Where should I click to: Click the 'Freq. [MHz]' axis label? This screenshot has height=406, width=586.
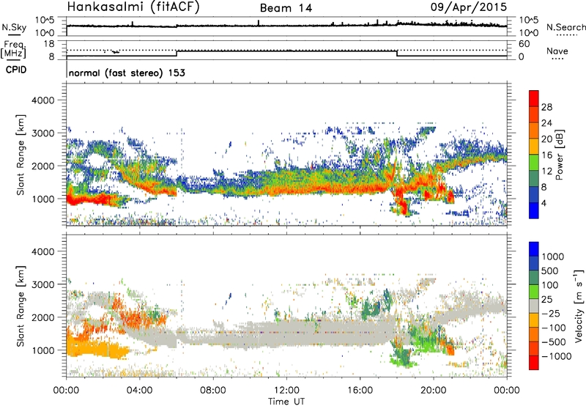coord(13,50)
